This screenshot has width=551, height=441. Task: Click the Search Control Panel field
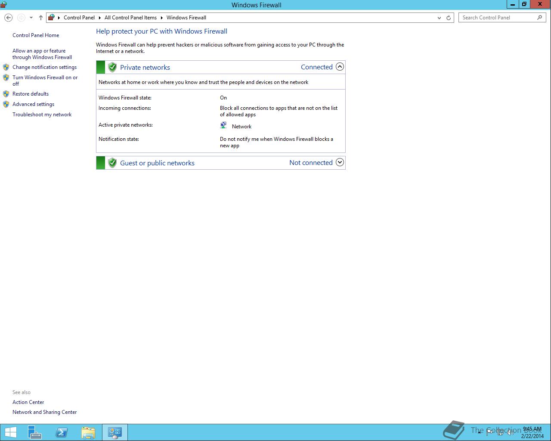tap(502, 18)
